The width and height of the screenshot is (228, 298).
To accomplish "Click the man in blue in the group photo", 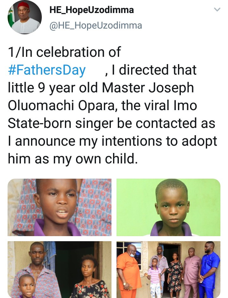I will point(210,270).
